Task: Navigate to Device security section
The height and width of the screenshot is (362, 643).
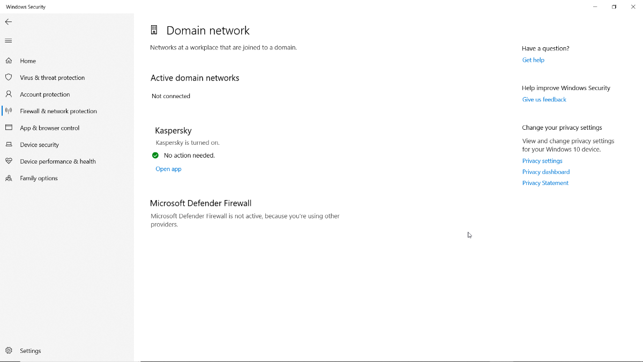Action: point(40,145)
